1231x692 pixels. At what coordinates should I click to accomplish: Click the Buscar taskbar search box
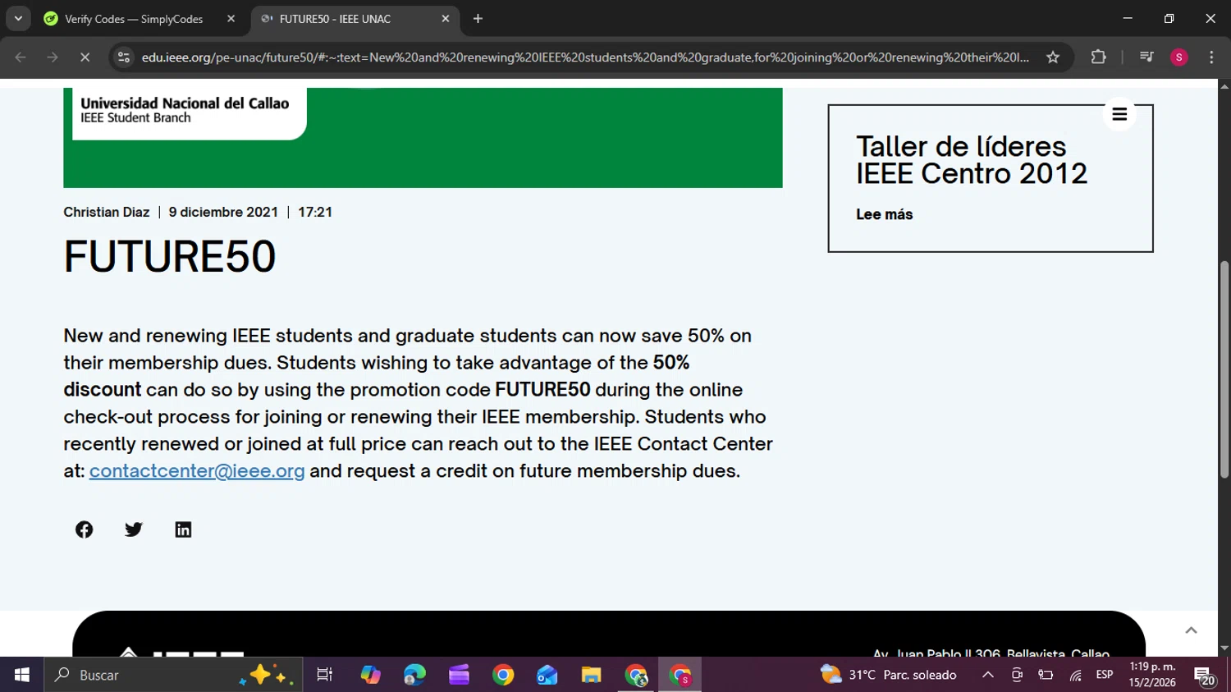click(x=173, y=675)
